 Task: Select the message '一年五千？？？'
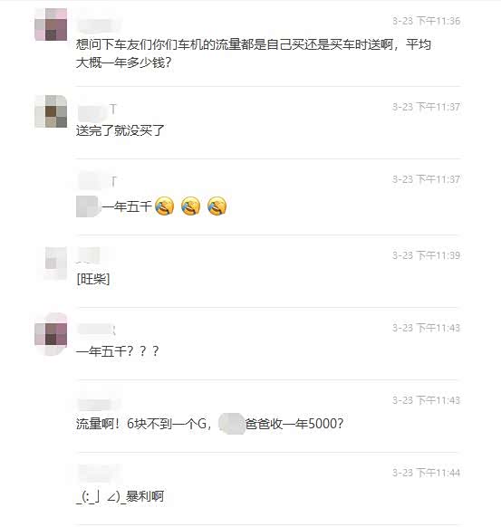(x=118, y=351)
